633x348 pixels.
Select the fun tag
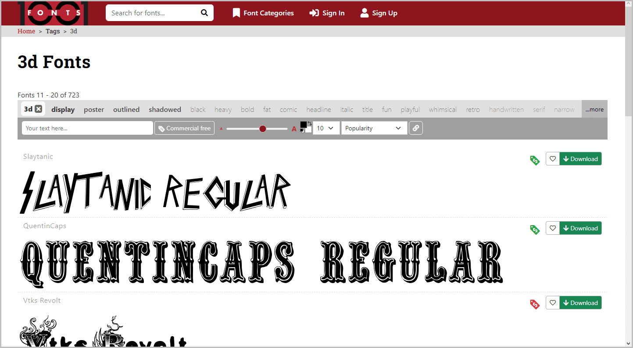pyautogui.click(x=386, y=110)
